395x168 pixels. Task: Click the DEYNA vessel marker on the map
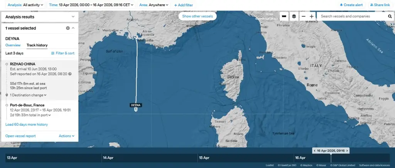click(x=136, y=109)
